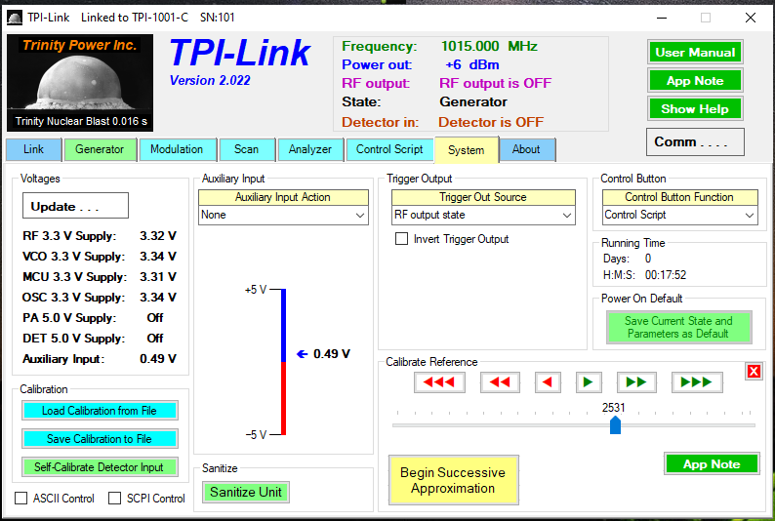
Task: Open the Auxiliary Input Action dropdown
Action: coord(283,216)
